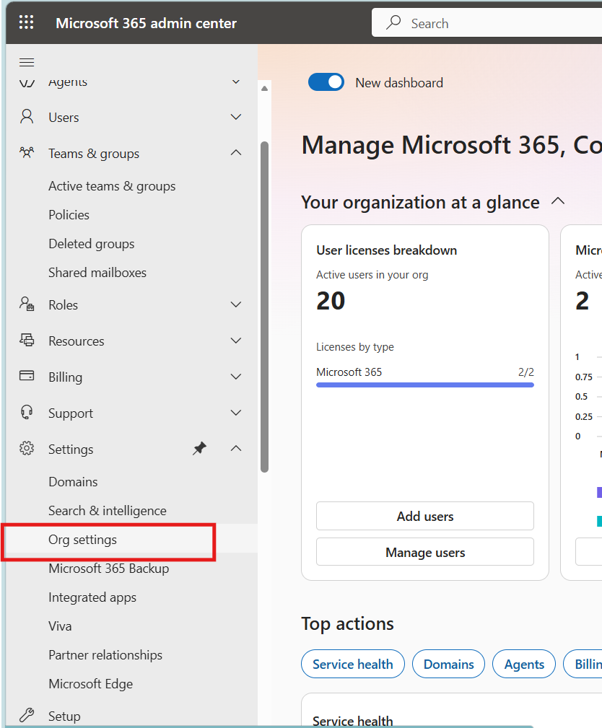602x728 pixels.
Task: Click the Setup label in sidebar
Action: click(64, 716)
